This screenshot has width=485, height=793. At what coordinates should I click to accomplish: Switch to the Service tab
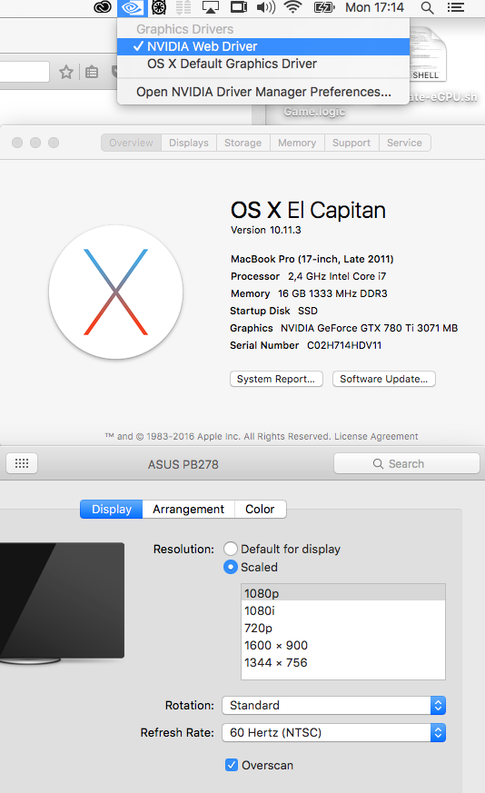[404, 143]
